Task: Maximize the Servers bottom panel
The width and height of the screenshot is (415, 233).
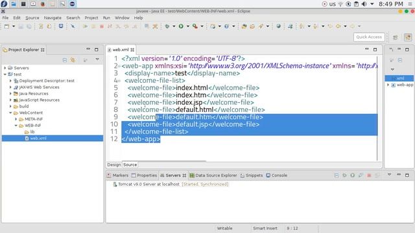Action: 407,175
